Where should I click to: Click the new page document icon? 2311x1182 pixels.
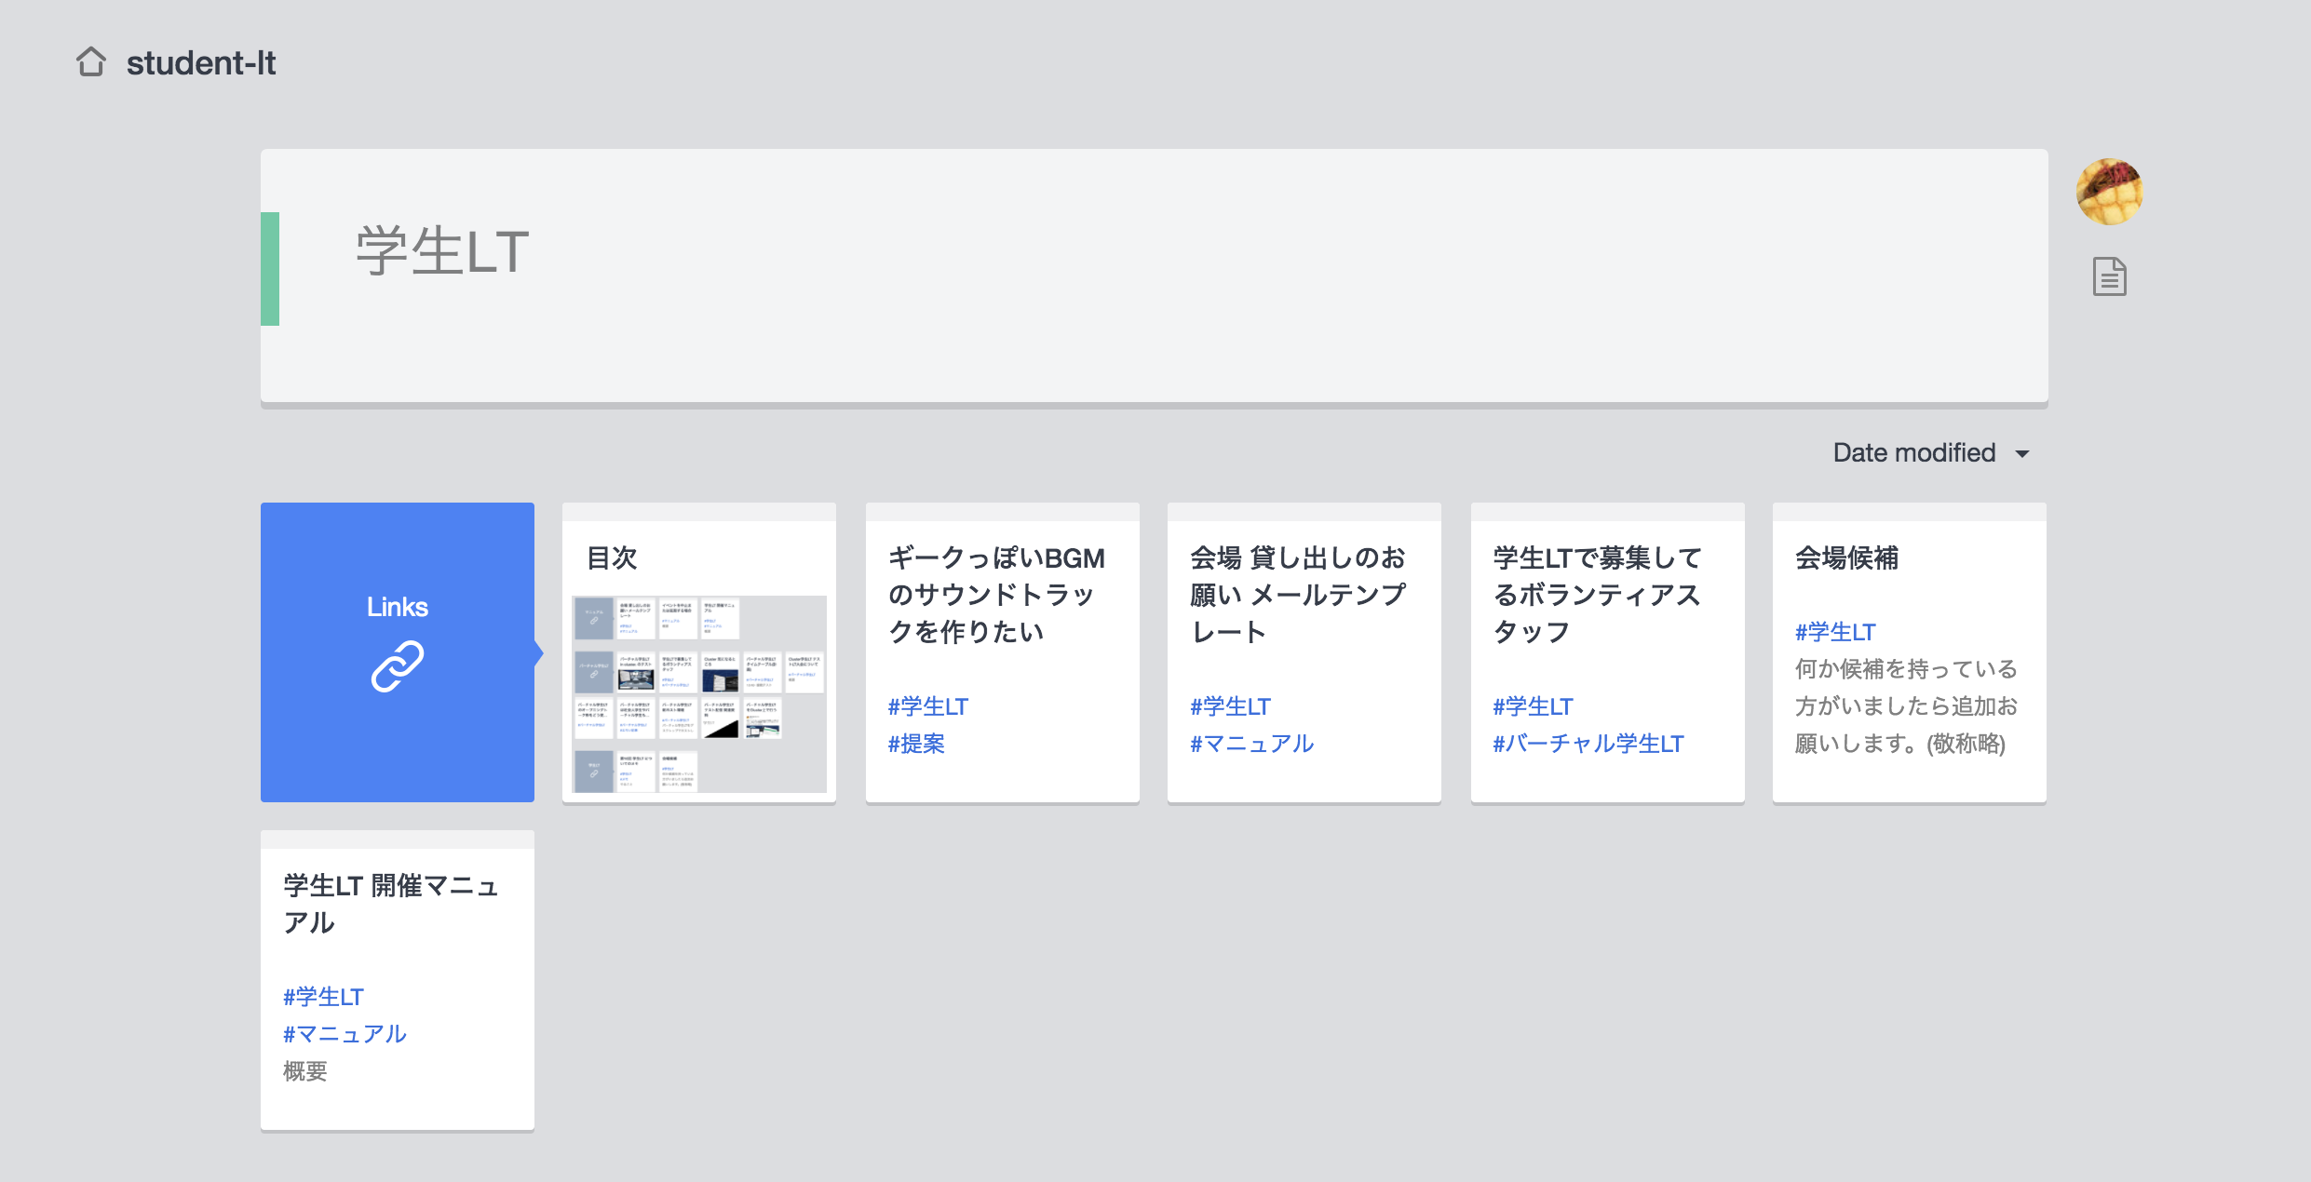point(2109,276)
